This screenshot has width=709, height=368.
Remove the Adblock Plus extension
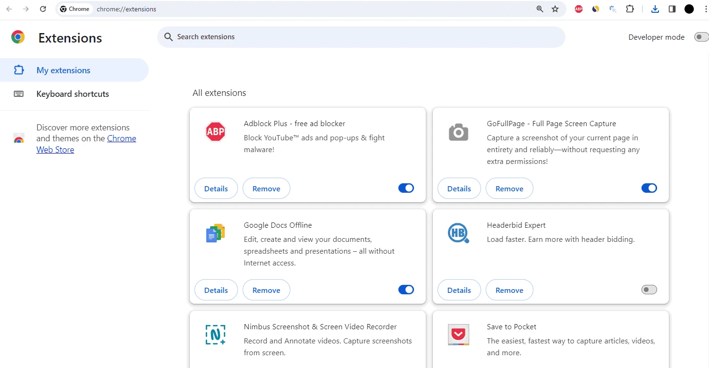tap(266, 188)
